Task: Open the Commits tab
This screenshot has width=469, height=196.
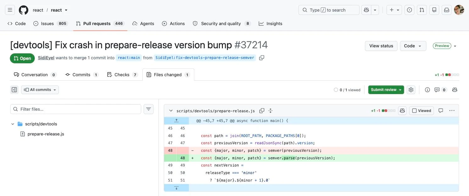Action: (82, 75)
